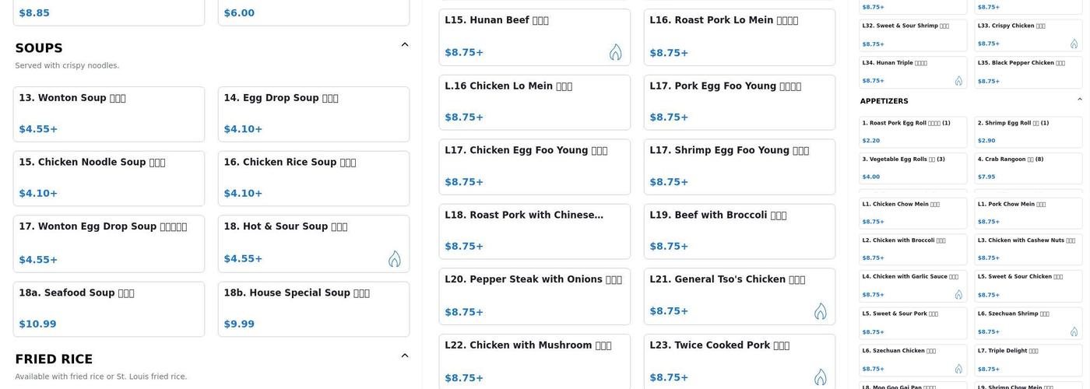The height and width of the screenshot is (389, 1090).
Task: Collapse the Appetizers section chevron
Action: pyautogui.click(x=1080, y=100)
